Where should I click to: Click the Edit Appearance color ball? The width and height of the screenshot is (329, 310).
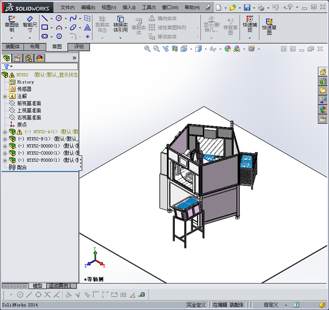[x=228, y=49]
